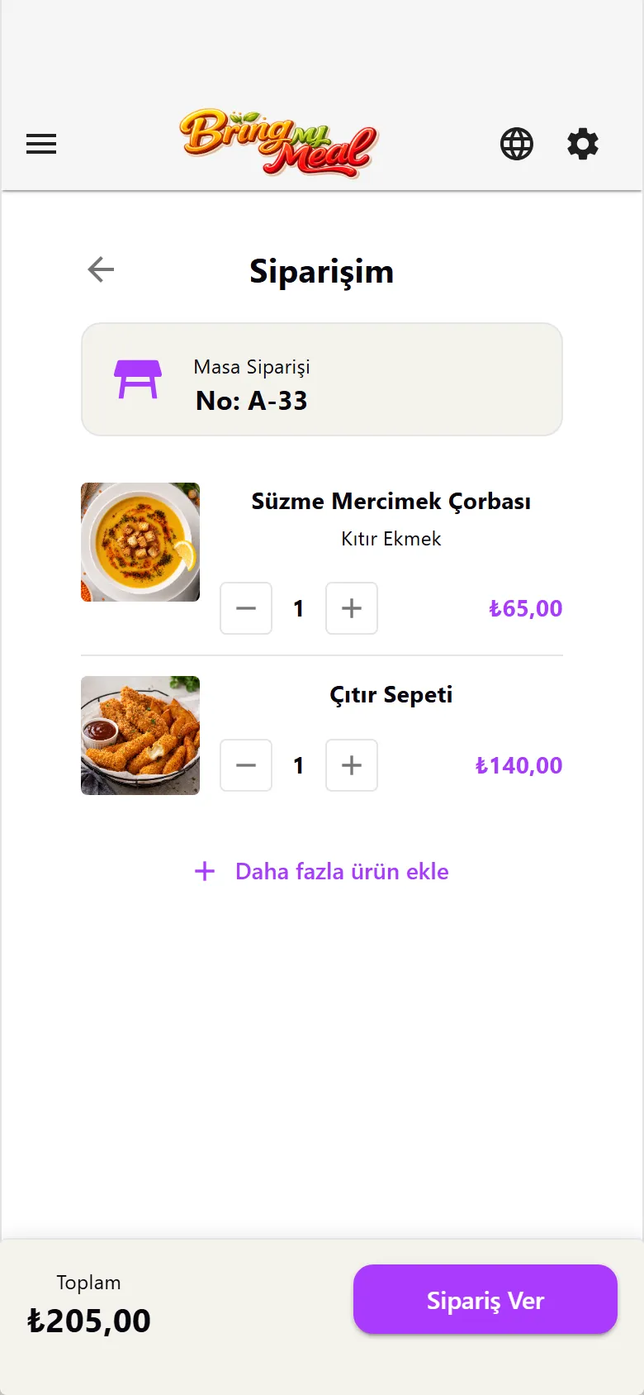Click the Süzme Mercimek Çorbası title

pos(391,501)
